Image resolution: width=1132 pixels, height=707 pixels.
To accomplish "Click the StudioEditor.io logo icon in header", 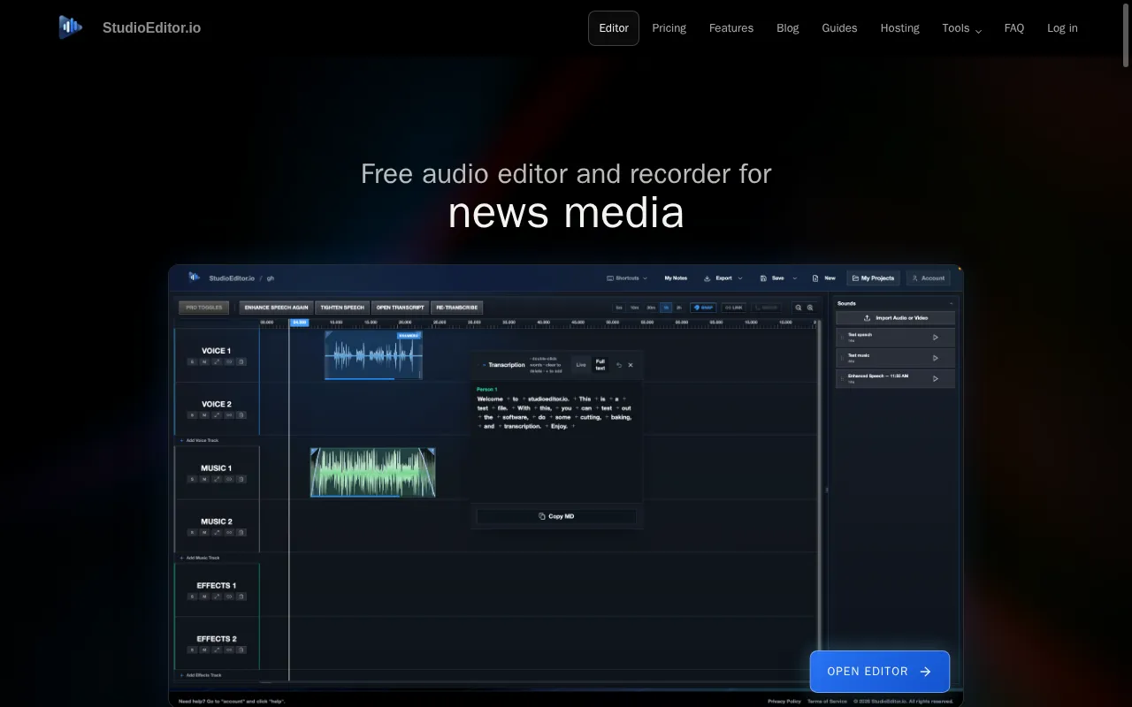I will coord(70,27).
